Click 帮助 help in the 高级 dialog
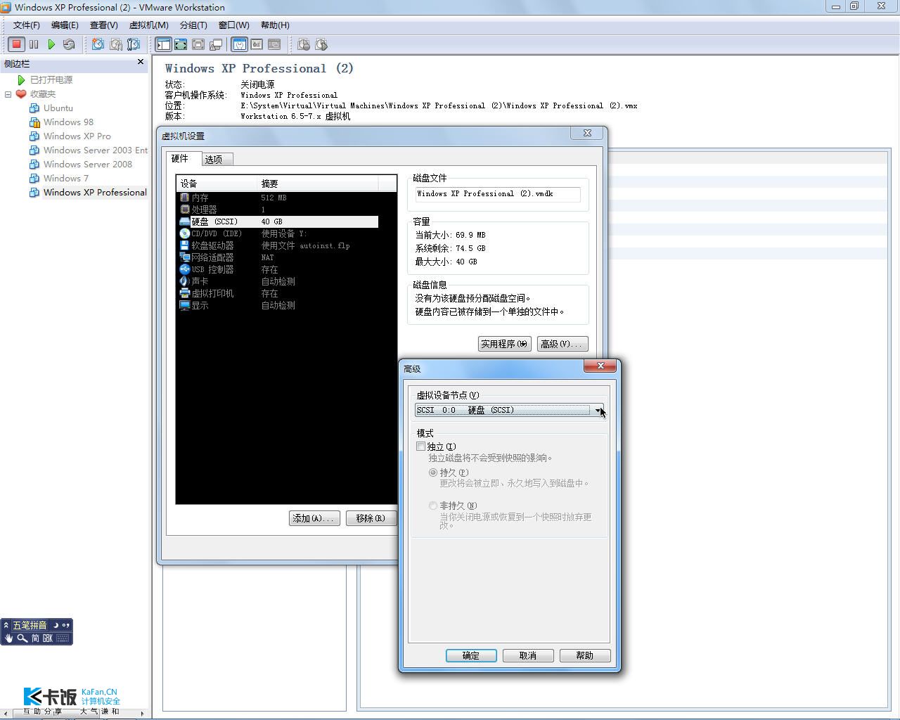Image resolution: width=900 pixels, height=720 pixels. (585, 655)
